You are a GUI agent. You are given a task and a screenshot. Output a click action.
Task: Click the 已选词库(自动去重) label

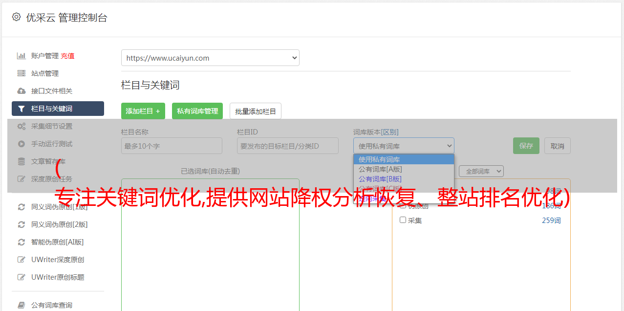(210, 171)
